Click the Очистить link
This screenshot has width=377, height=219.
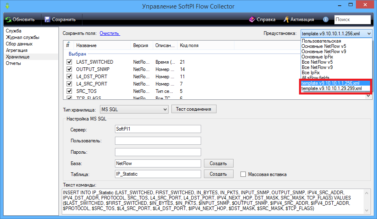click(110, 33)
